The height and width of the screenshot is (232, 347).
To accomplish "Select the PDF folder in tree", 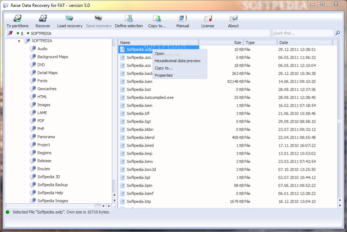I will (41, 121).
